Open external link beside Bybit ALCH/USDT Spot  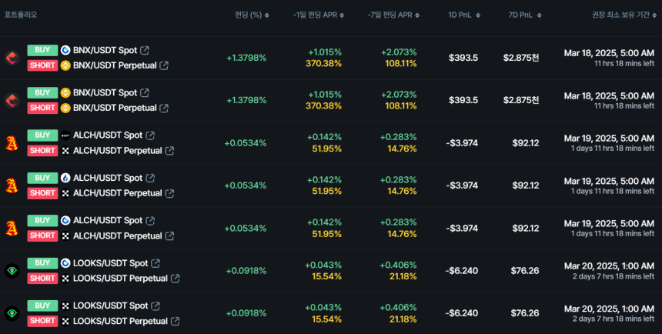150,135
